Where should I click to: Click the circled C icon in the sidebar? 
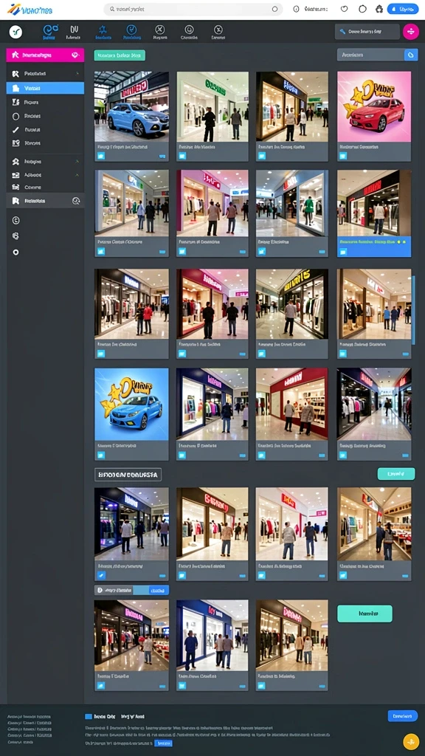pos(16,220)
